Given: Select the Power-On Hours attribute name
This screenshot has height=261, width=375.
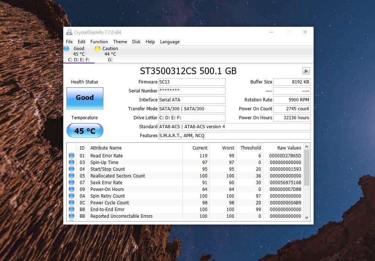Looking at the screenshot, I should click(x=107, y=189).
